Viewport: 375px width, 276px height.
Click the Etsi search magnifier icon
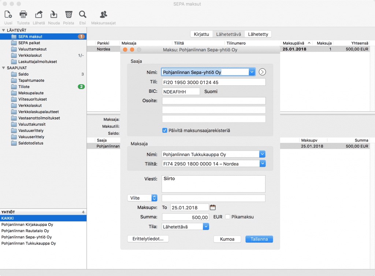coord(83,15)
